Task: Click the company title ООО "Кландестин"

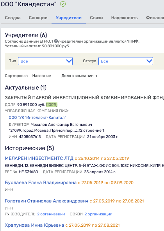Action: coord(29,4)
